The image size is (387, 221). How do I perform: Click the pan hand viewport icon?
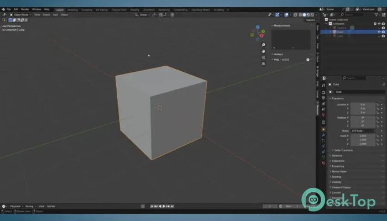pos(263,51)
